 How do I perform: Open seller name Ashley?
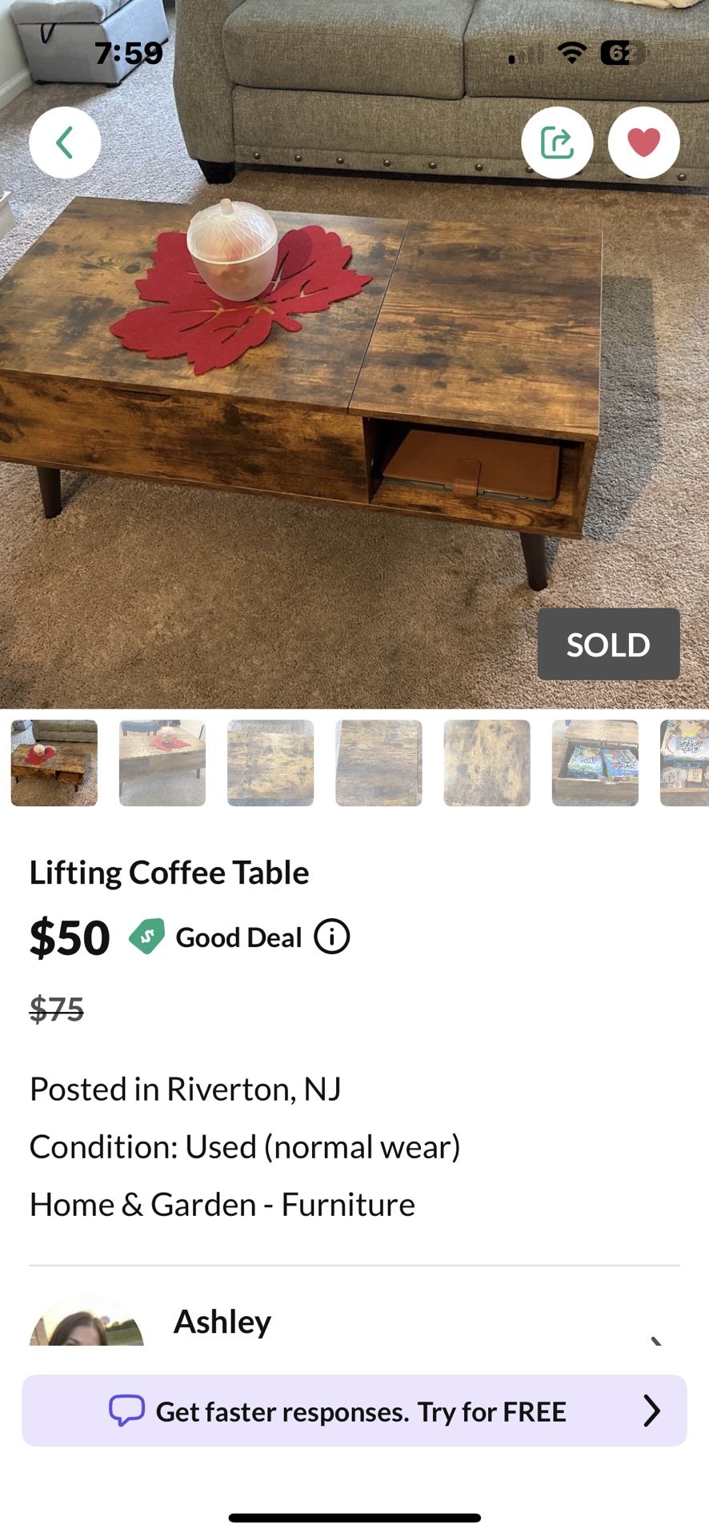pos(222,1322)
